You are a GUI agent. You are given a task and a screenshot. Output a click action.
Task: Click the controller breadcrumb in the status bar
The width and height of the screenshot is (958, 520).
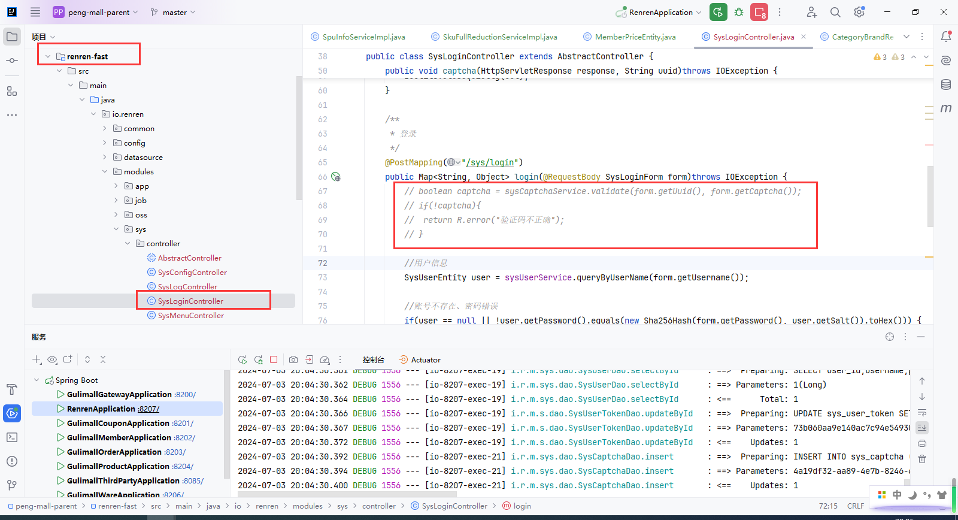tap(378, 506)
